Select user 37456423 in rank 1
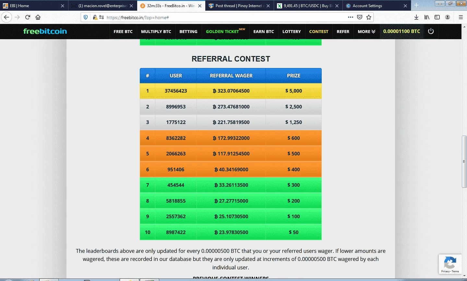This screenshot has height=281, width=467. click(176, 91)
